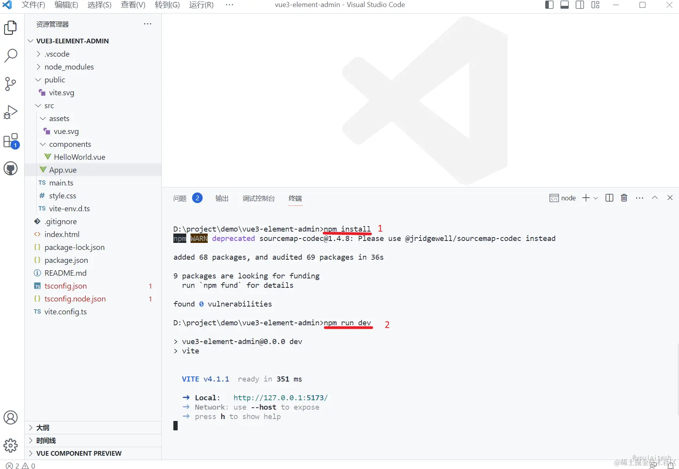The height and width of the screenshot is (469, 679).
Task: Open the Manage settings gear
Action: coord(11,445)
